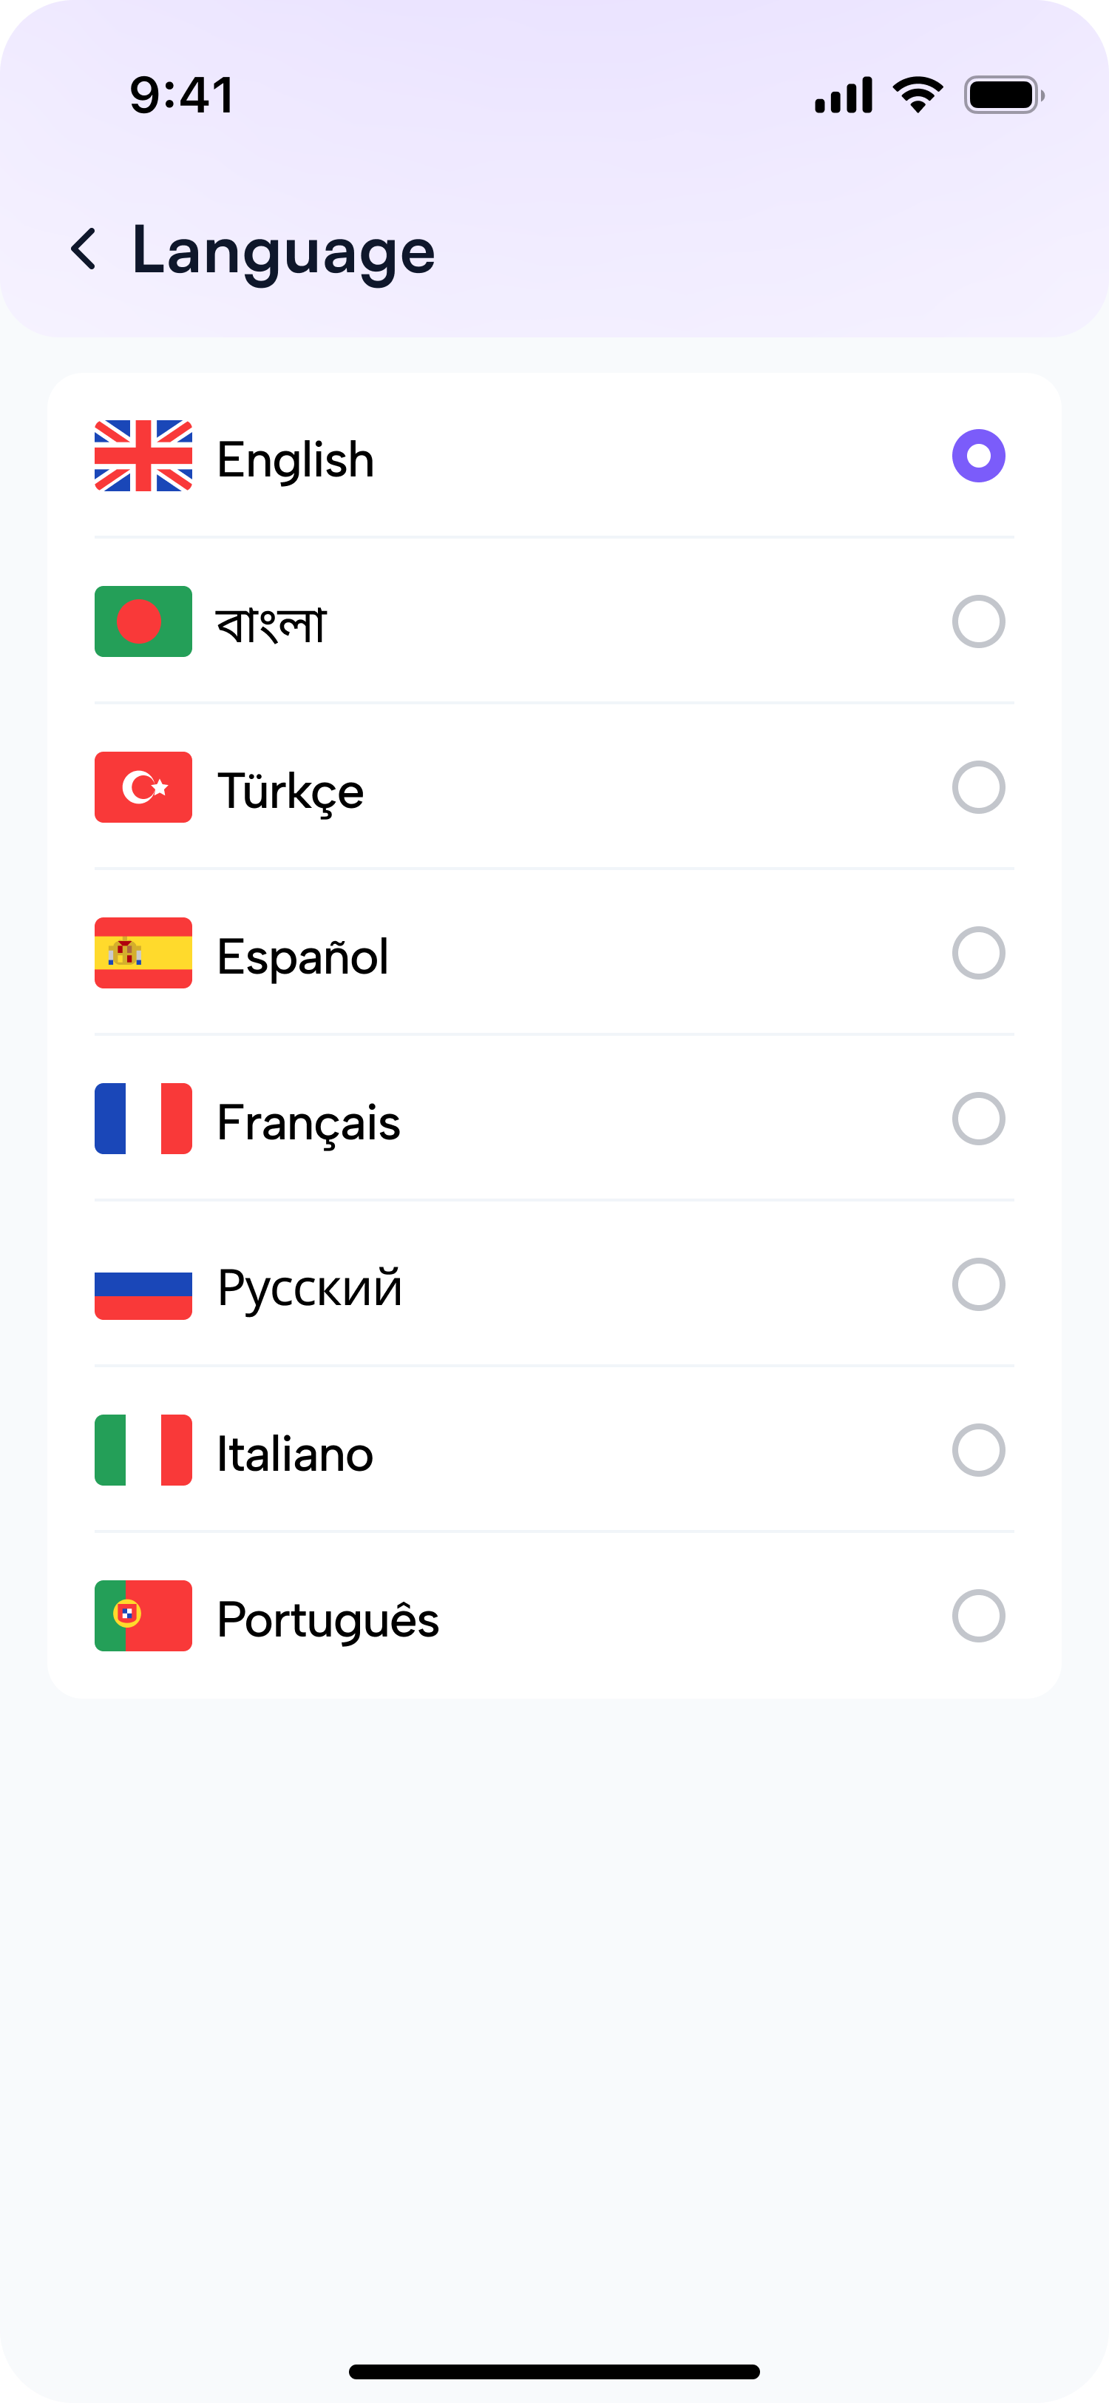Viewport: 1109px width, 2403px height.
Task: Tap the French flag icon
Action: click(x=143, y=1119)
